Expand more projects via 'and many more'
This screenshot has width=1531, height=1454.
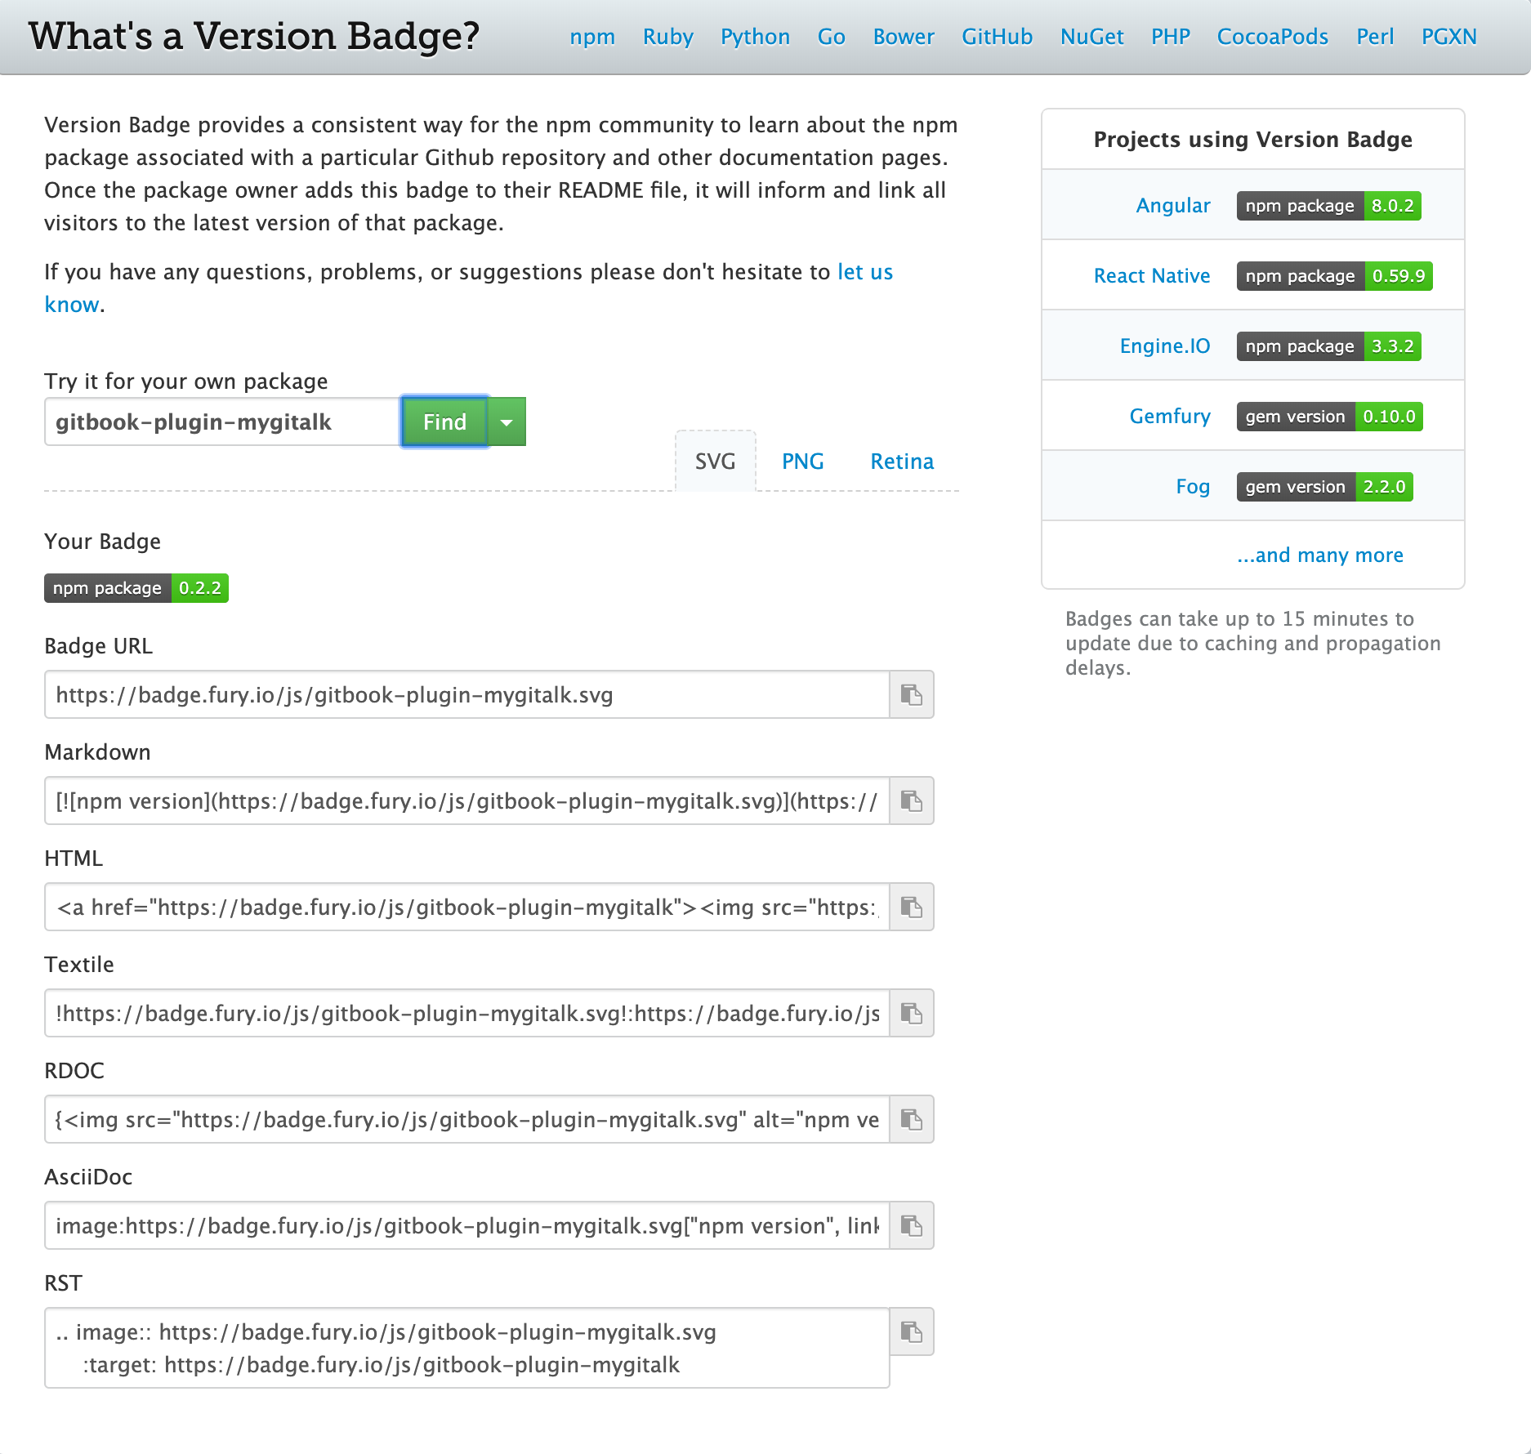pyautogui.click(x=1319, y=555)
